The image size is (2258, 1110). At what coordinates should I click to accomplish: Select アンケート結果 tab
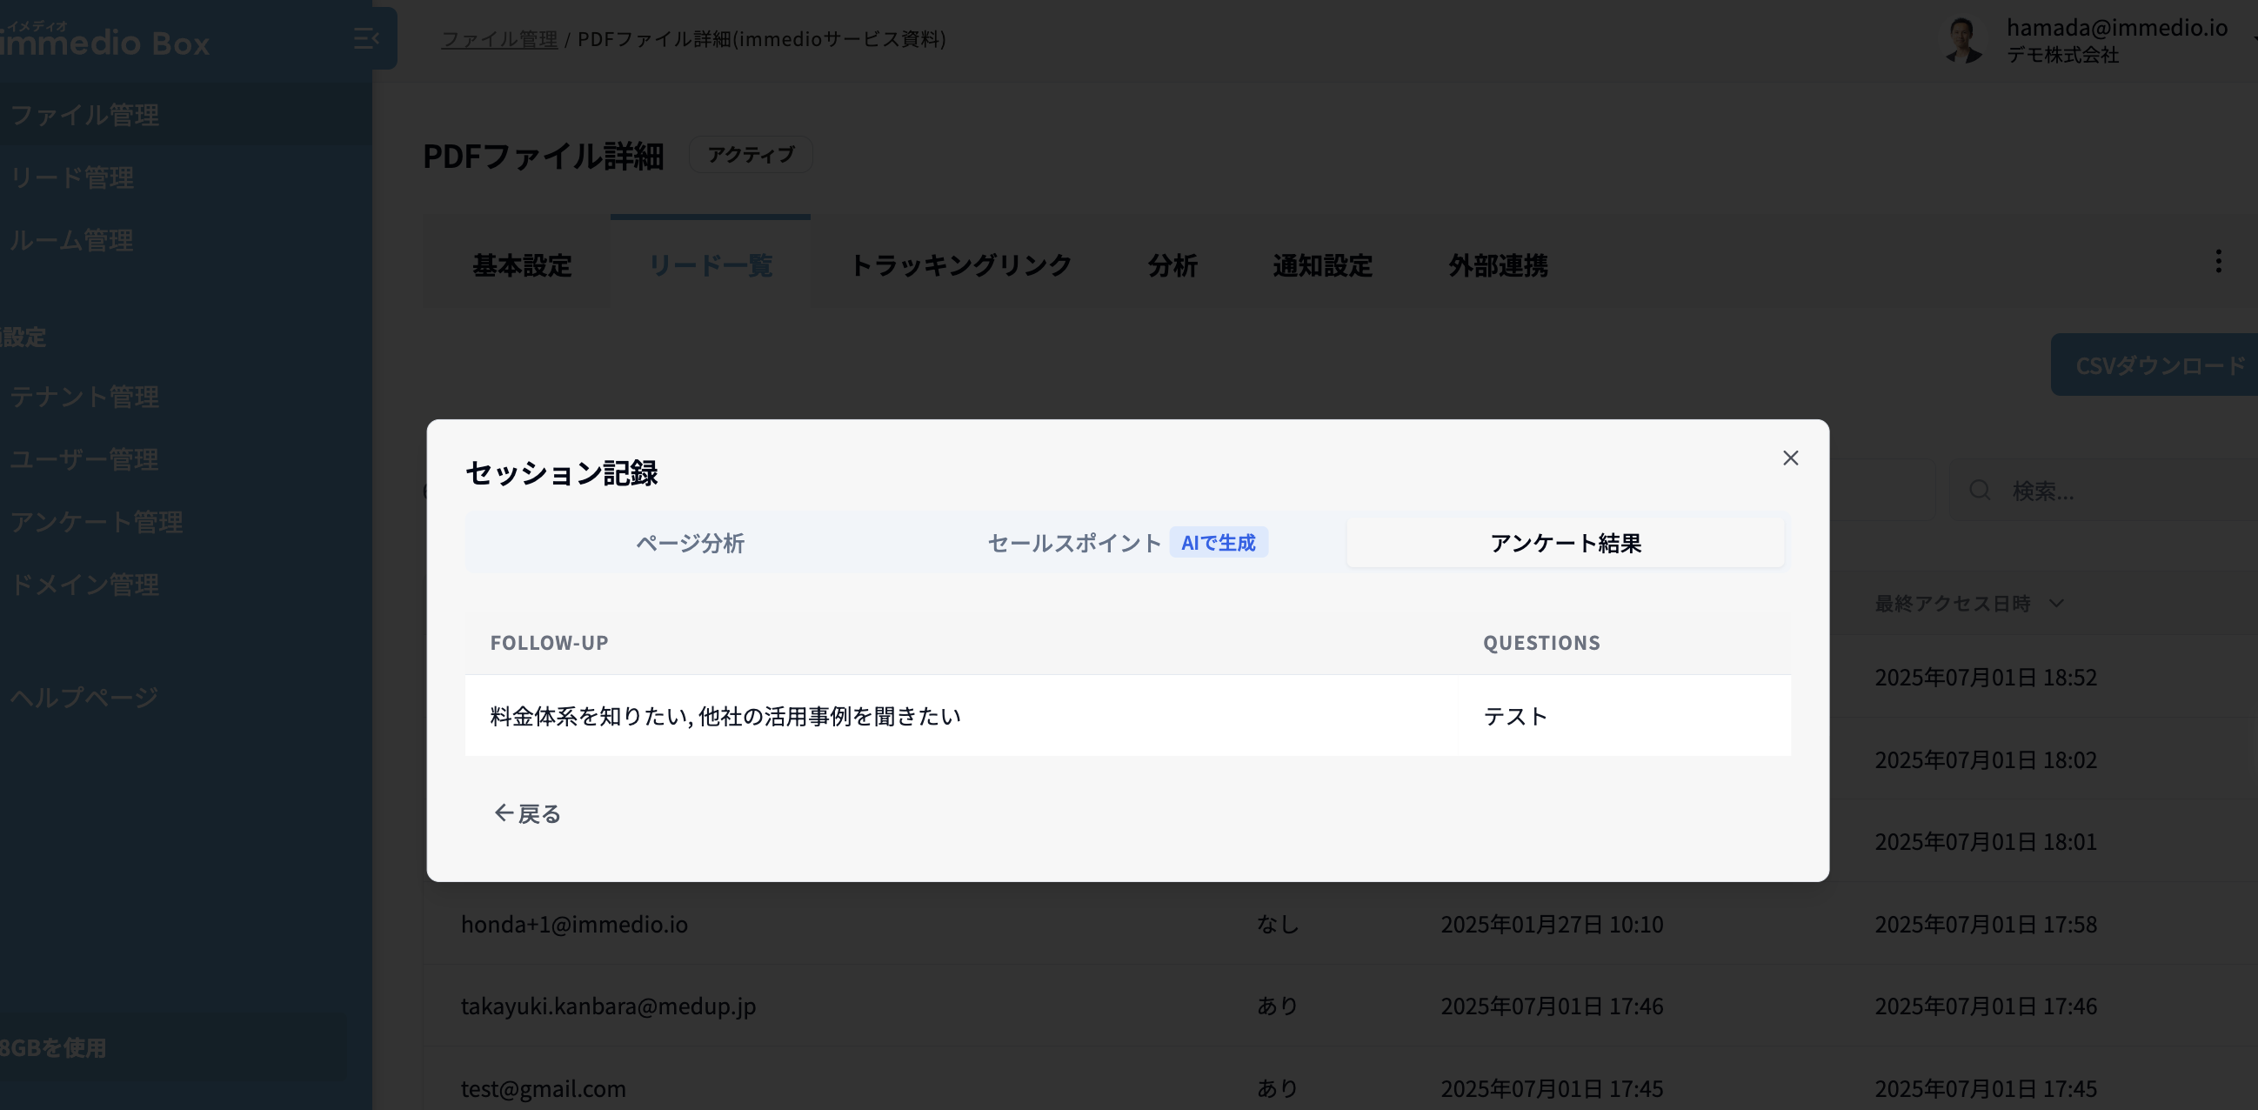(1565, 543)
